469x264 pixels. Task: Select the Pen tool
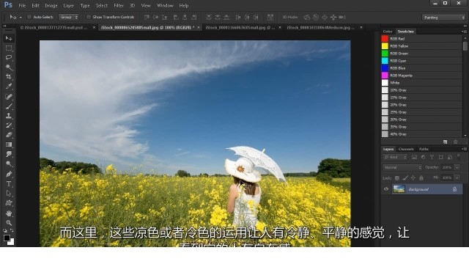9,174
